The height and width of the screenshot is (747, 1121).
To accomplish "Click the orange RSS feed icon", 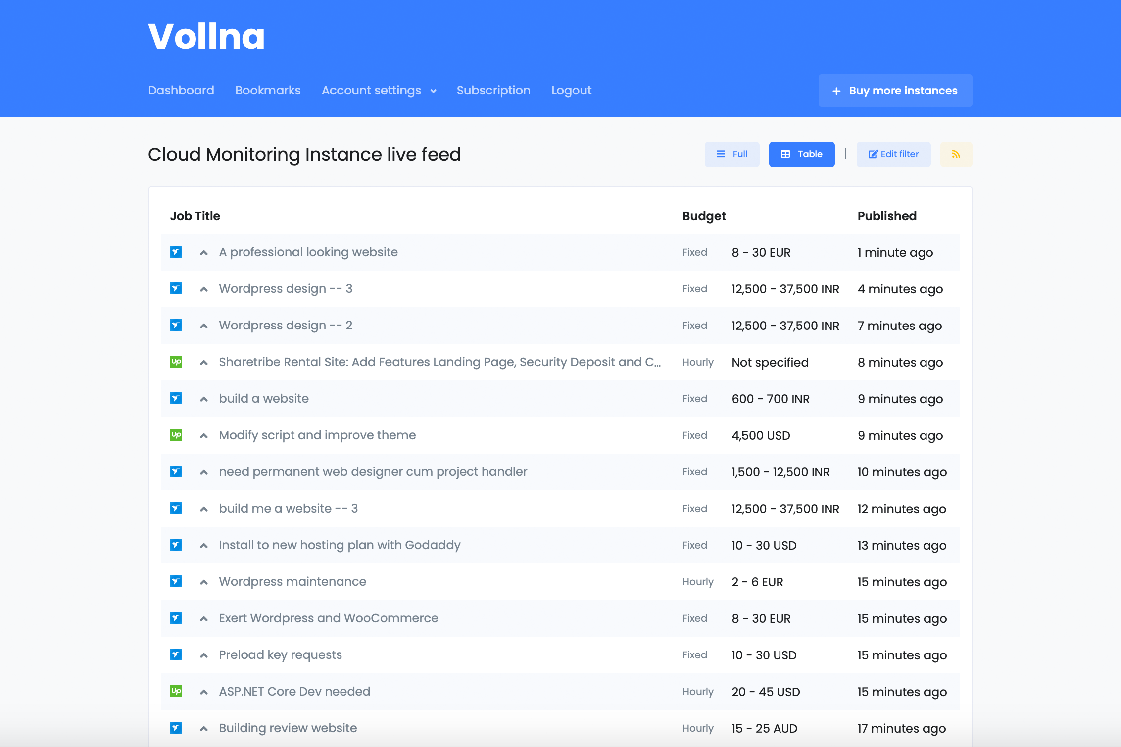I will [x=956, y=154].
